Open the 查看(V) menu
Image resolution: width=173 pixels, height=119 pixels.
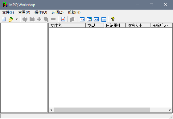24,12
